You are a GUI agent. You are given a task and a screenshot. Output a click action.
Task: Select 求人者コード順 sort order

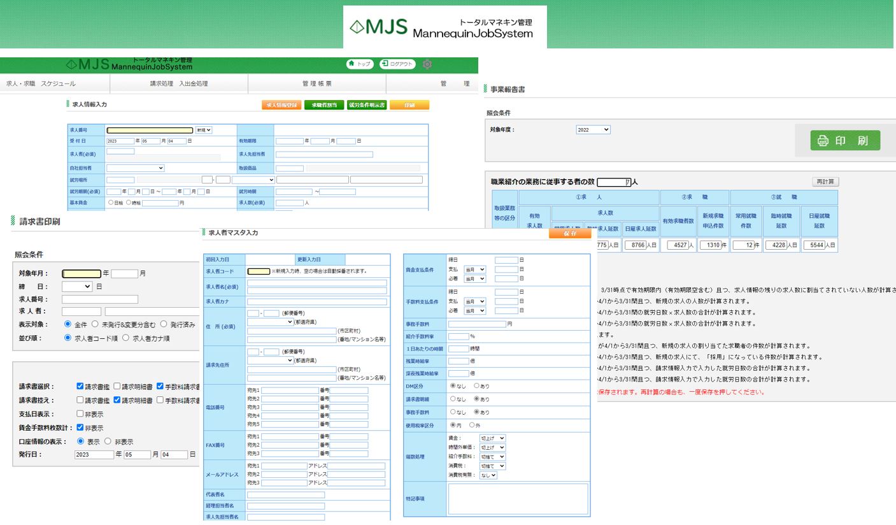pos(68,338)
